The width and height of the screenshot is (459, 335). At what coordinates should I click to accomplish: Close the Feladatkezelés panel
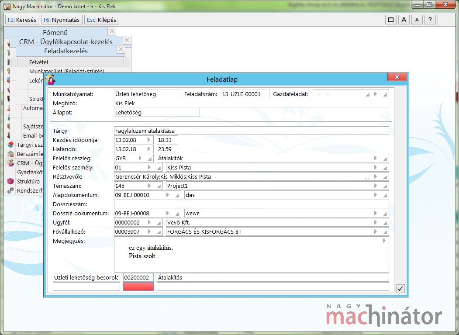pyautogui.click(x=121, y=49)
